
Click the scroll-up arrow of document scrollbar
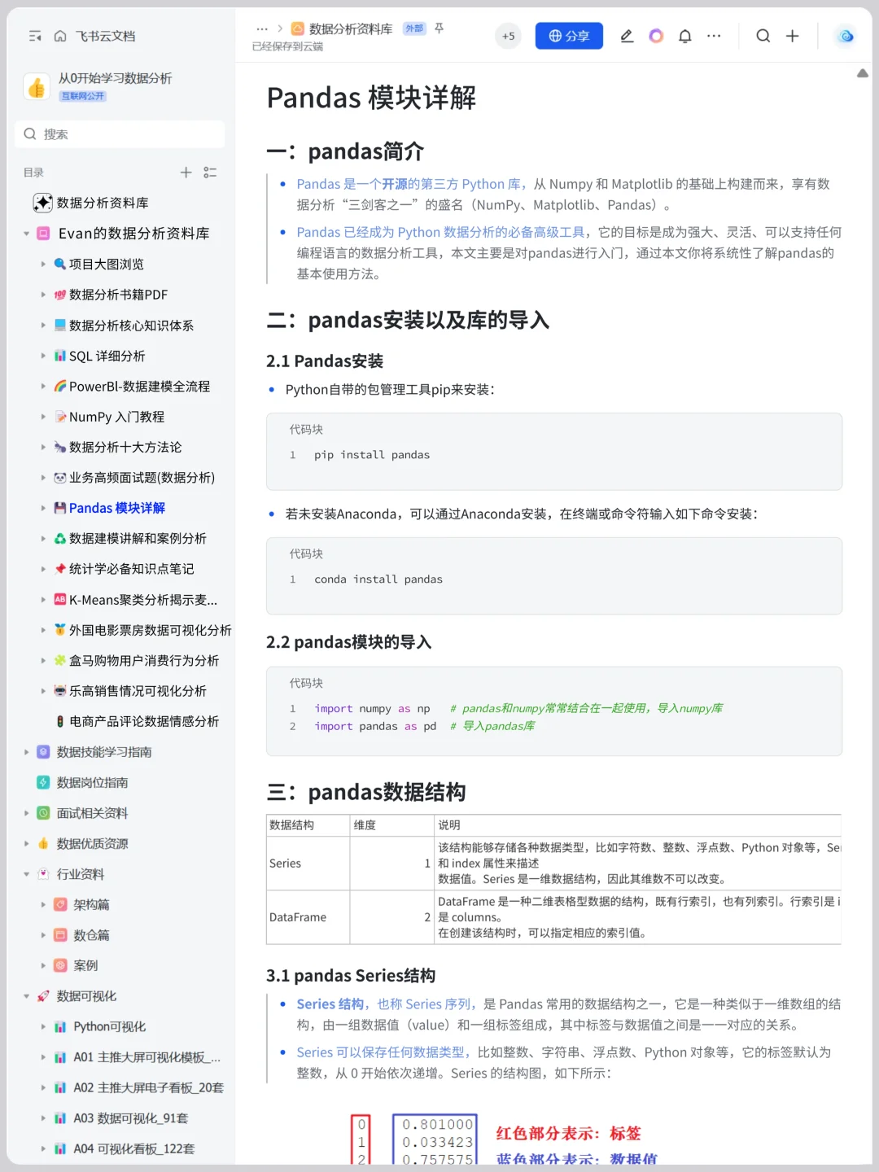pos(863,73)
